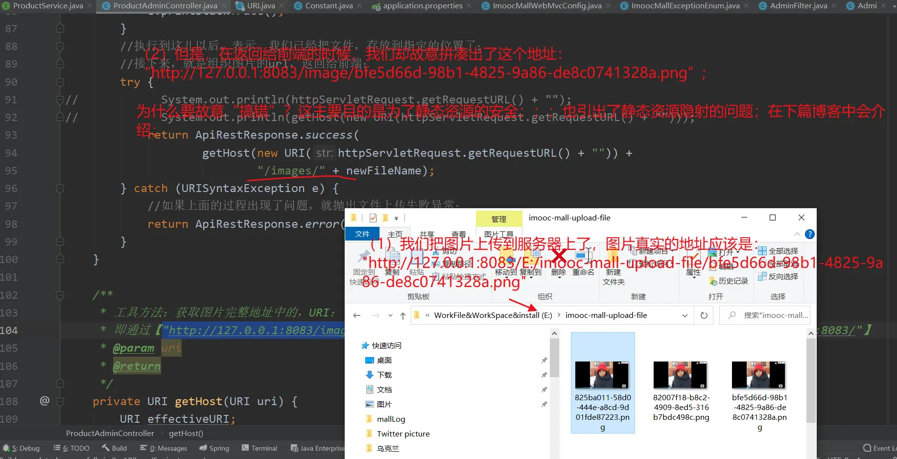Open the 文件 menu in File Explorer
897x459 pixels.
click(362, 234)
